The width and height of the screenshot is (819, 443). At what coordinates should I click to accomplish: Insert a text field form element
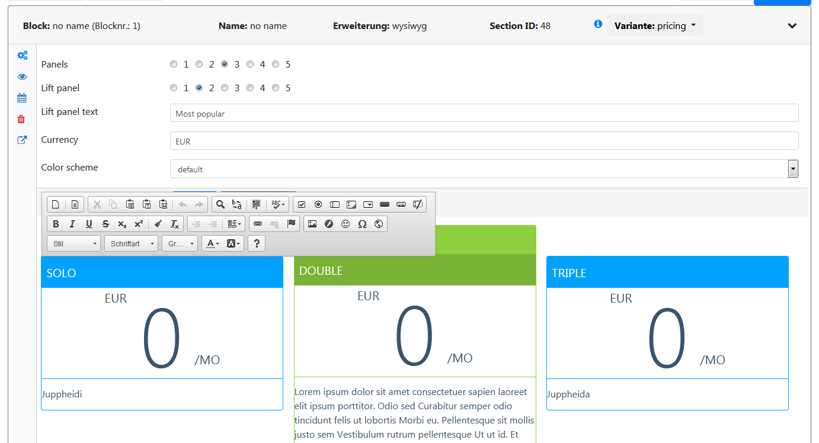(335, 204)
